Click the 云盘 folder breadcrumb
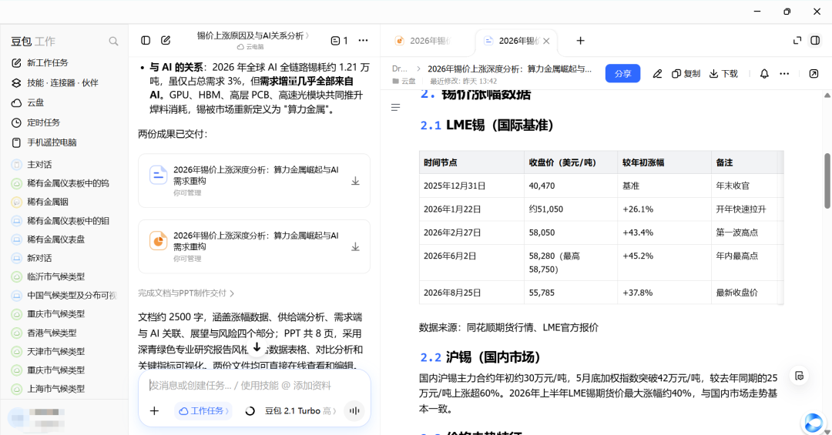The width and height of the screenshot is (832, 435). click(404, 81)
